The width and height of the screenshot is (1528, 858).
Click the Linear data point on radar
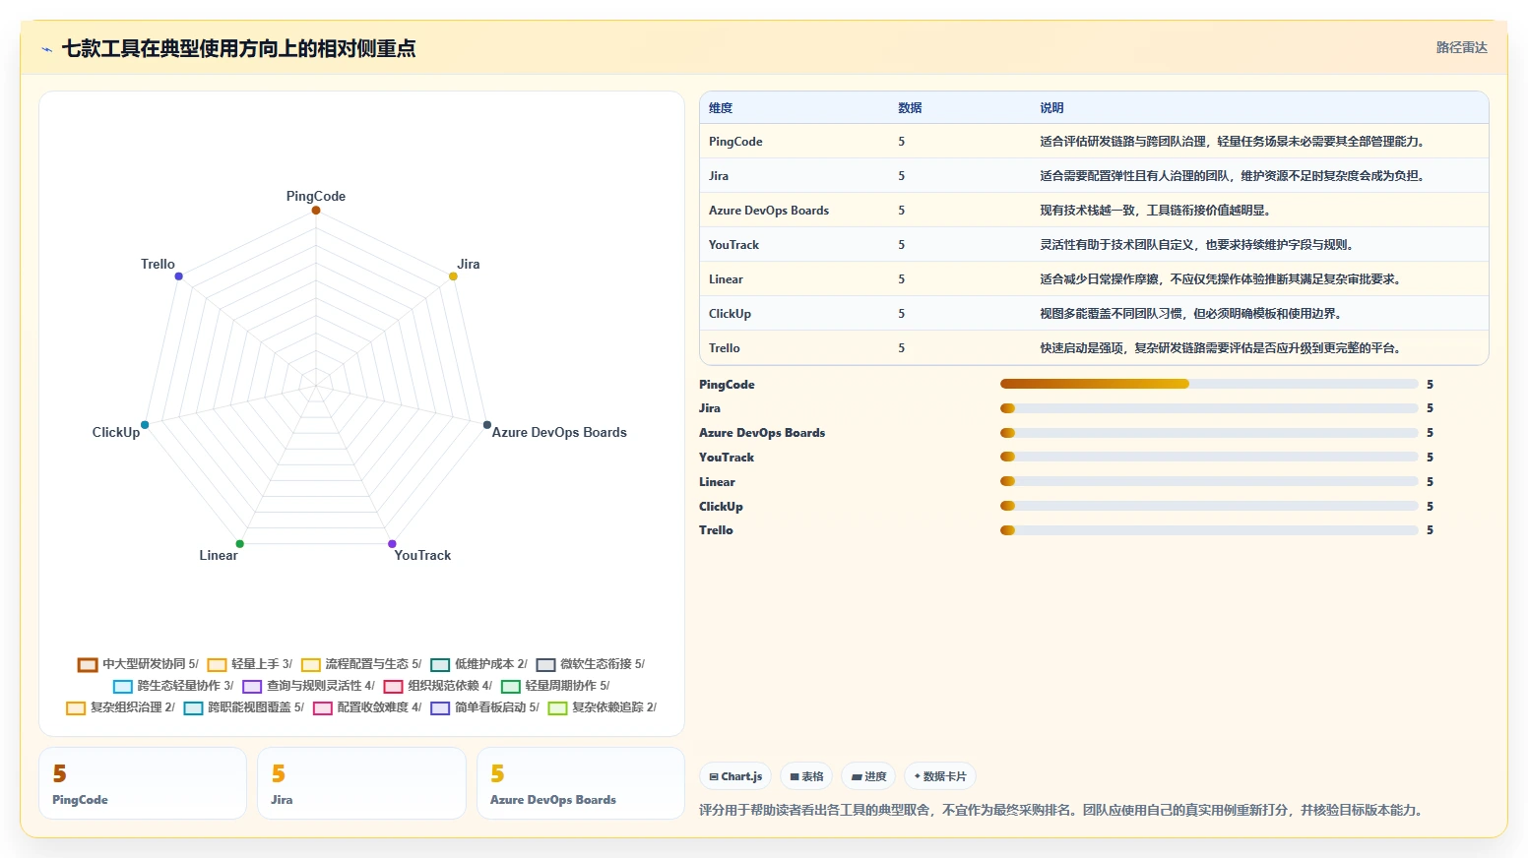239,544
